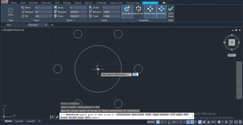Open the Featured Apps tab
243x125 pixels.
click(133, 3)
